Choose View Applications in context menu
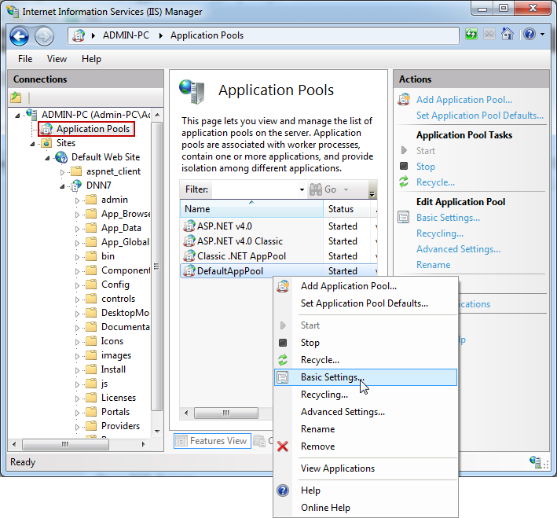Screen dimensions: 557x518 365,468
